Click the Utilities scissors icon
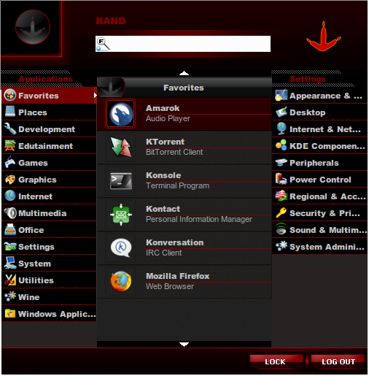Viewport: 369px width, 376px height. 10,280
